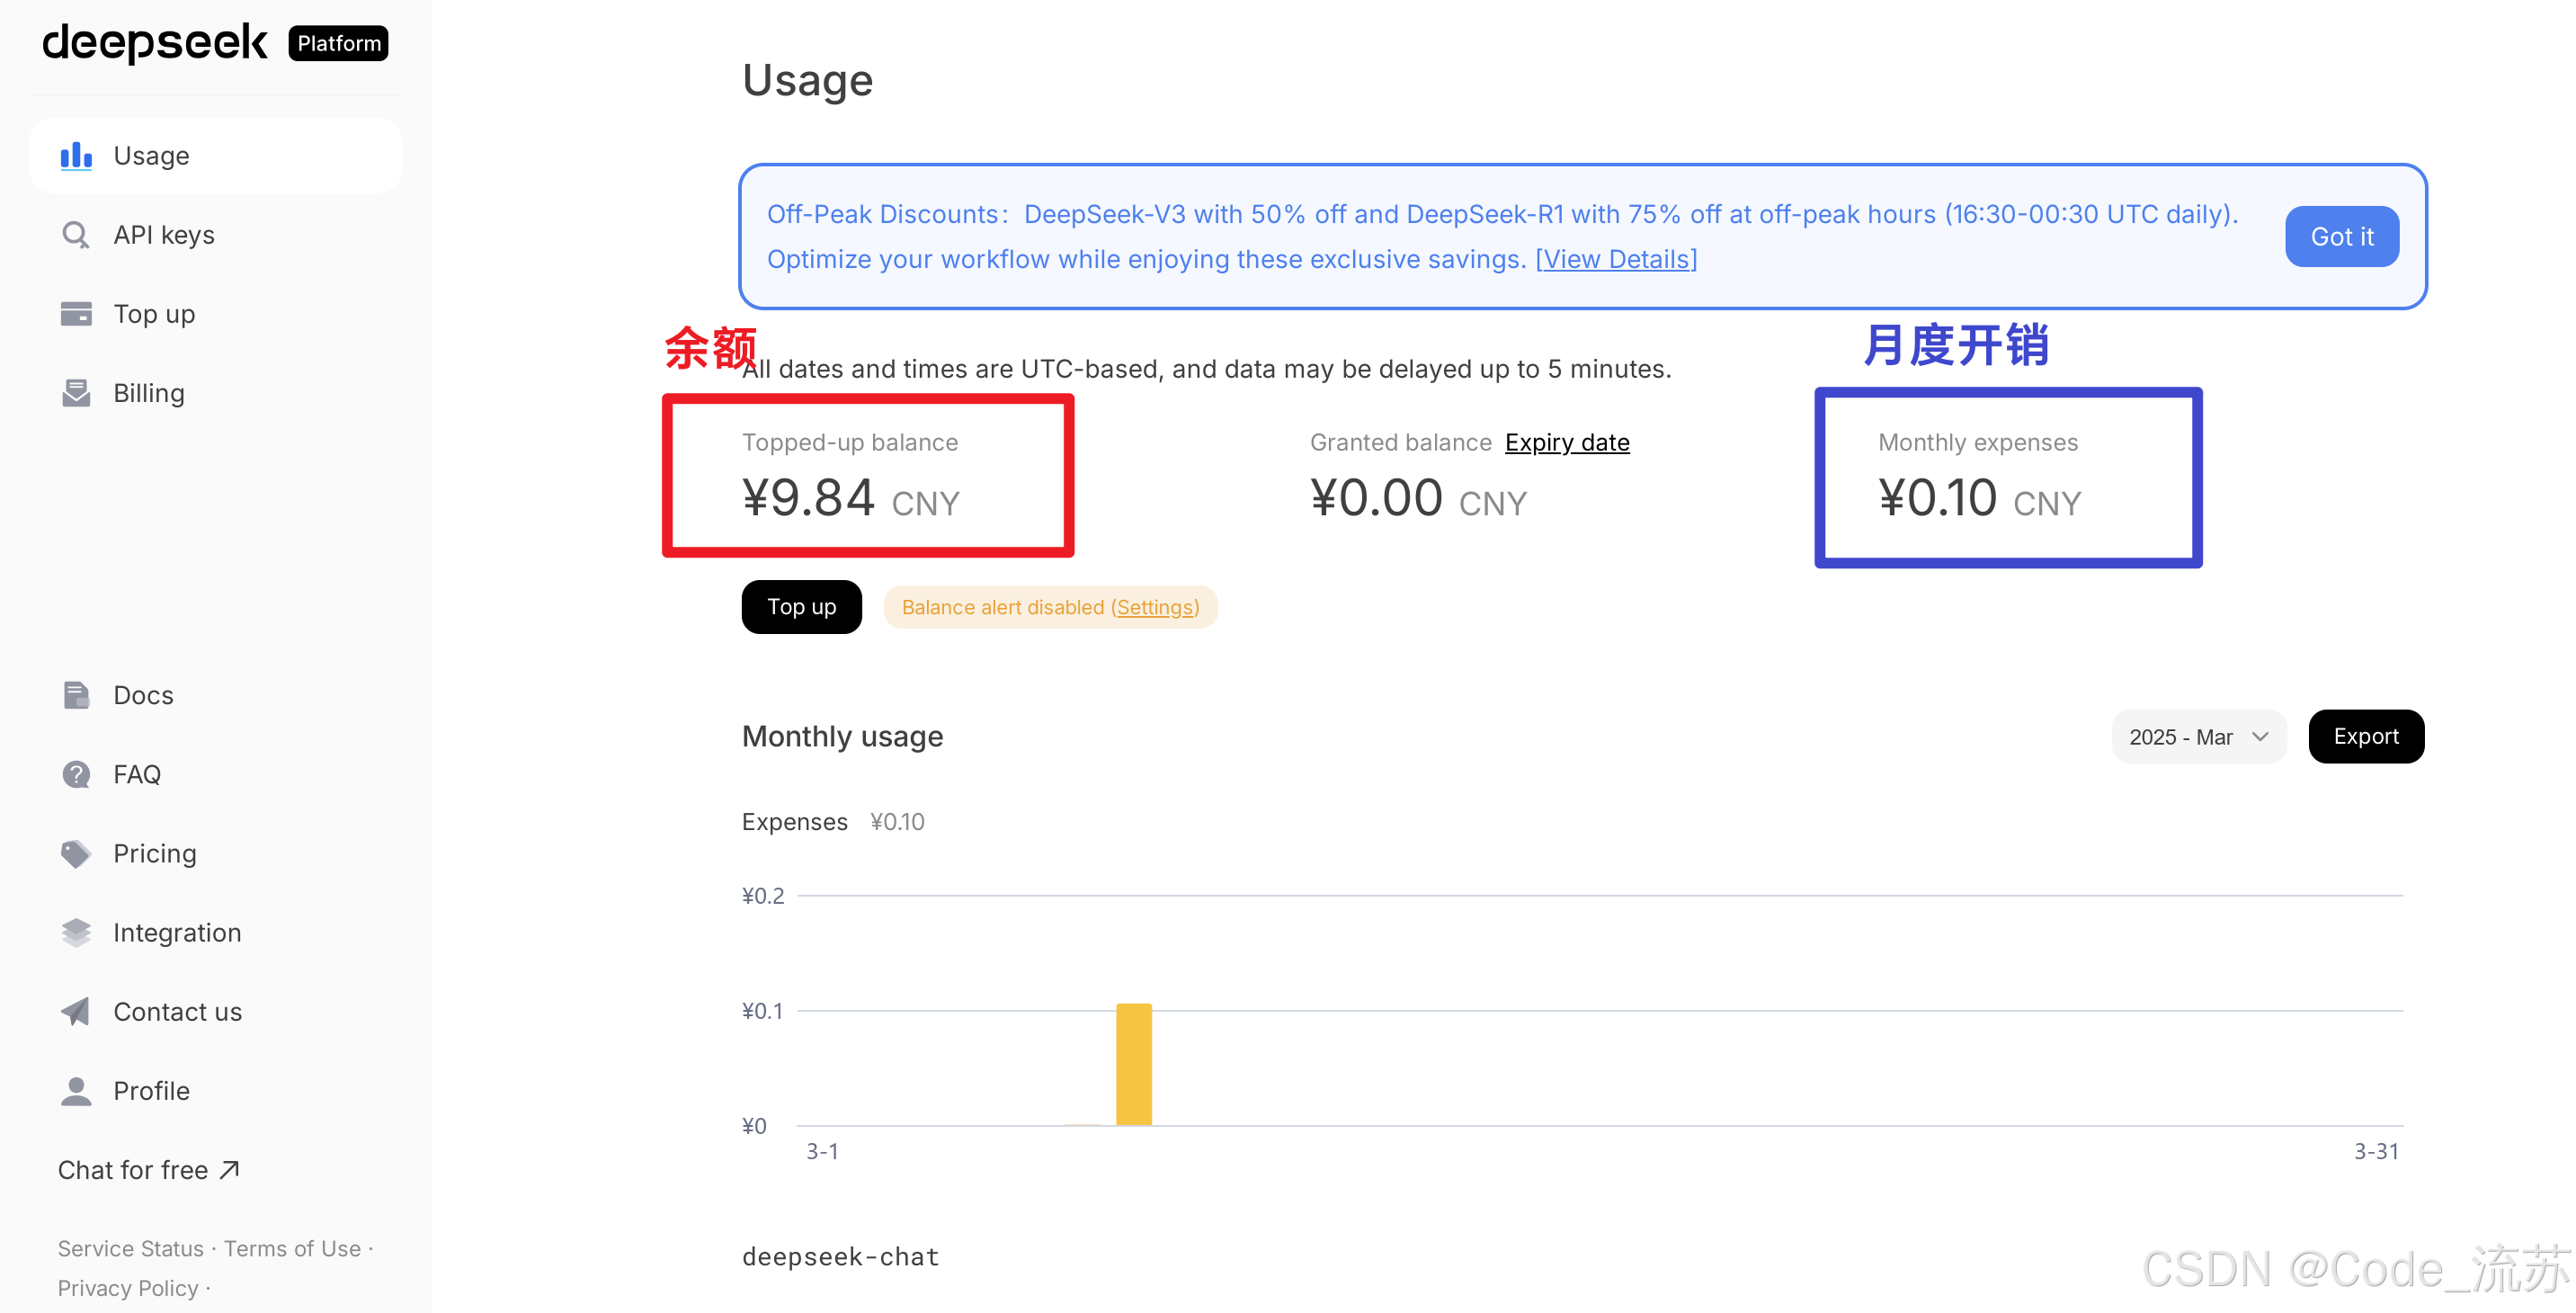Click the Top up card icon in sidebar
Image resolution: width=2576 pixels, height=1313 pixels.
coord(76,314)
